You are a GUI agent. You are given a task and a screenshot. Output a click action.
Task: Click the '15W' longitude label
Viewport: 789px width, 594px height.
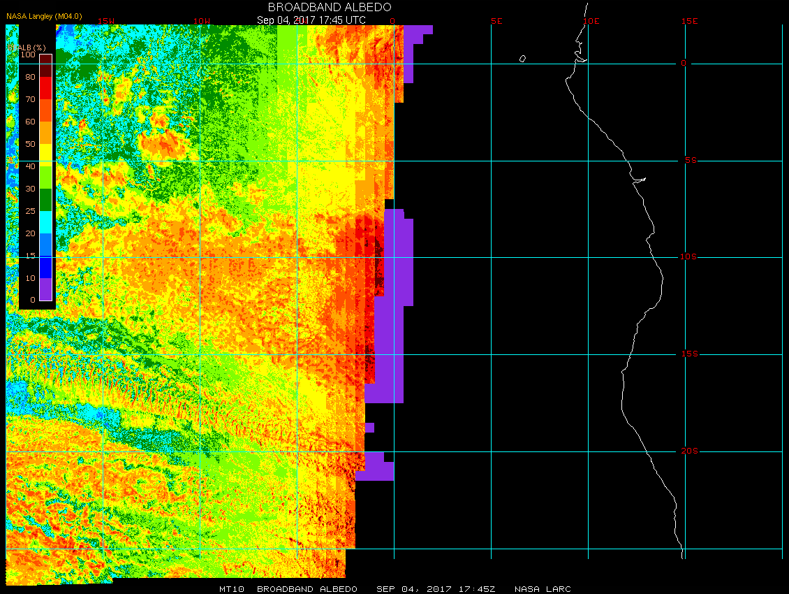point(105,21)
